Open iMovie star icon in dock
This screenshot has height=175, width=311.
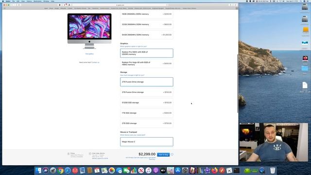[x=207, y=171]
